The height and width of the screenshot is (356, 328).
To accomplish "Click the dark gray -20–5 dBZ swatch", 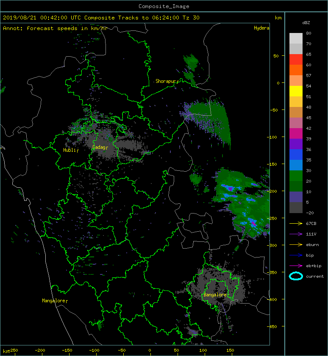I will click(296, 208).
